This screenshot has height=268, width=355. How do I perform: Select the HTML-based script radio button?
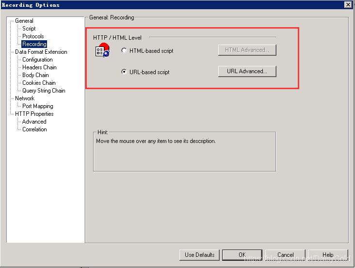tap(124, 51)
